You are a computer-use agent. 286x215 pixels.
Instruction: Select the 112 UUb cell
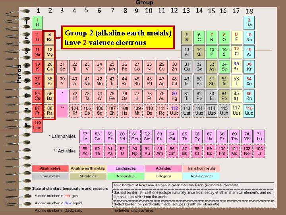click(x=174, y=111)
